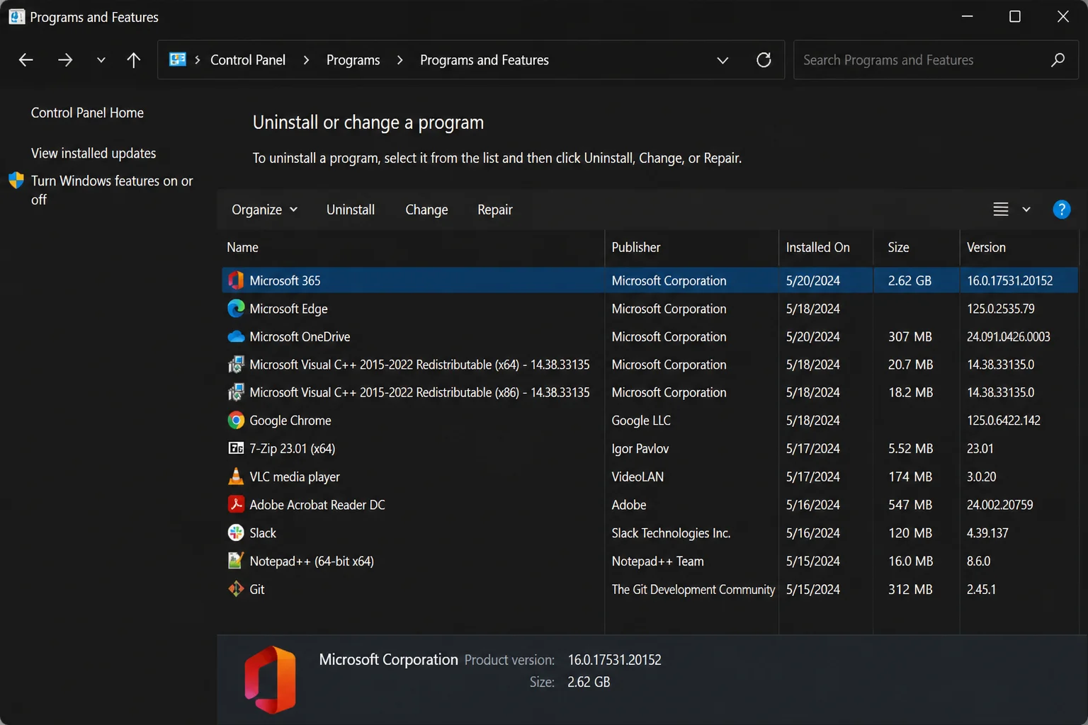This screenshot has height=725, width=1088.
Task: Click the view layout list icon
Action: (1001, 210)
